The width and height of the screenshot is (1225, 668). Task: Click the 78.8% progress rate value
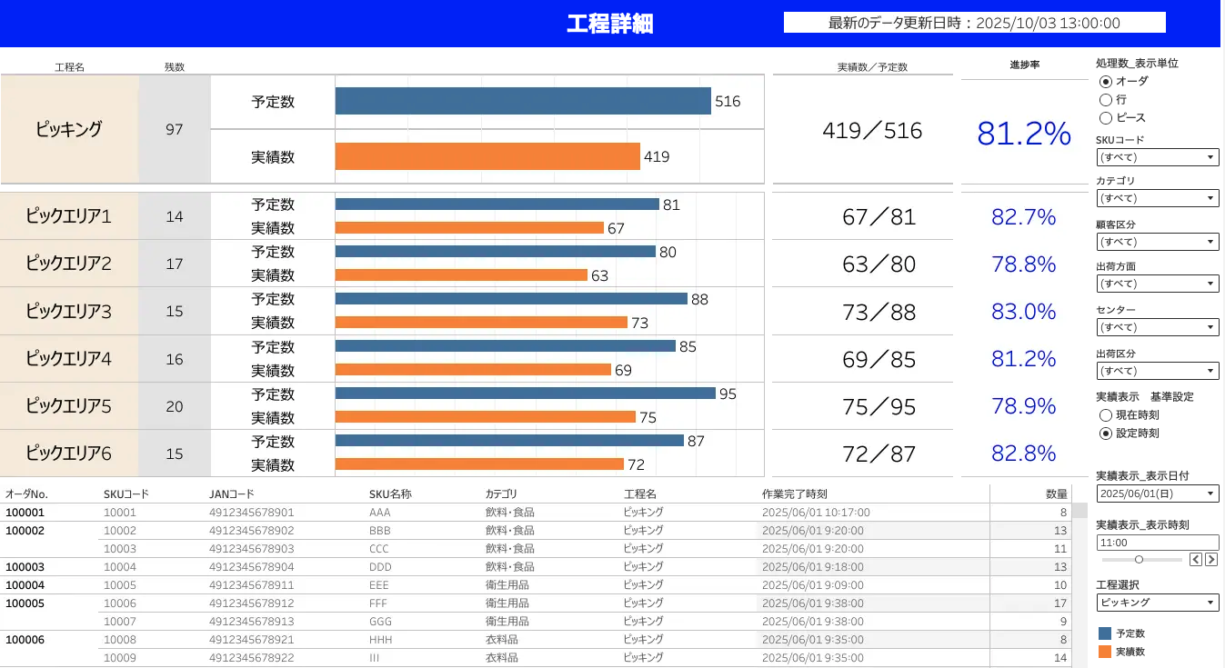tap(1024, 264)
